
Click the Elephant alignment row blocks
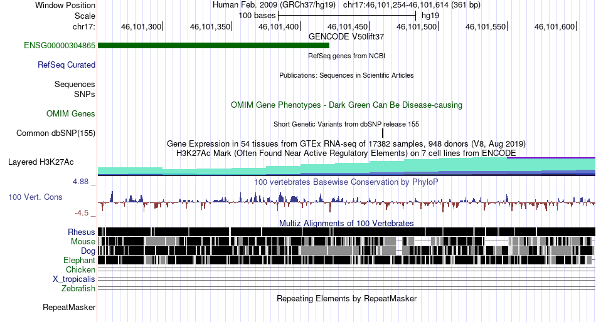[347, 260]
